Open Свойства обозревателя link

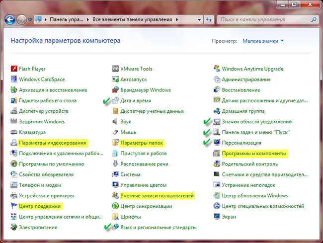coord(46,174)
